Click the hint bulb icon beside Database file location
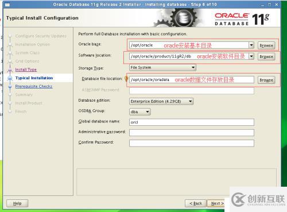This screenshot has width=287, height=212. tap(126, 79)
